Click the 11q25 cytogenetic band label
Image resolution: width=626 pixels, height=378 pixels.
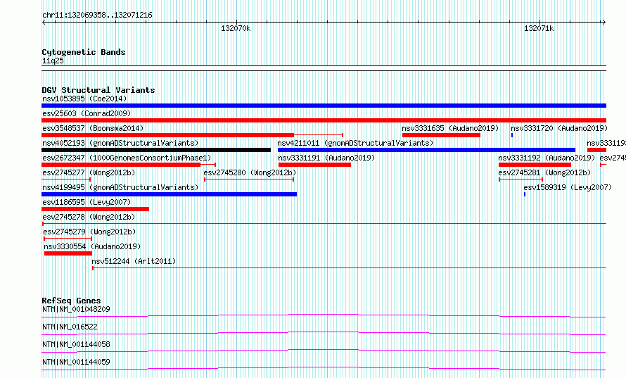[53, 61]
